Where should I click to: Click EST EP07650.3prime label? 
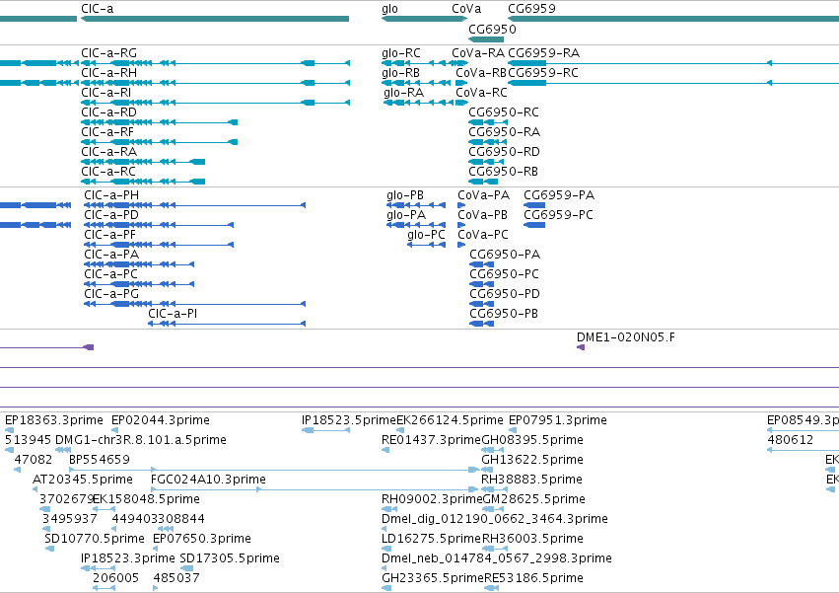tap(202, 539)
